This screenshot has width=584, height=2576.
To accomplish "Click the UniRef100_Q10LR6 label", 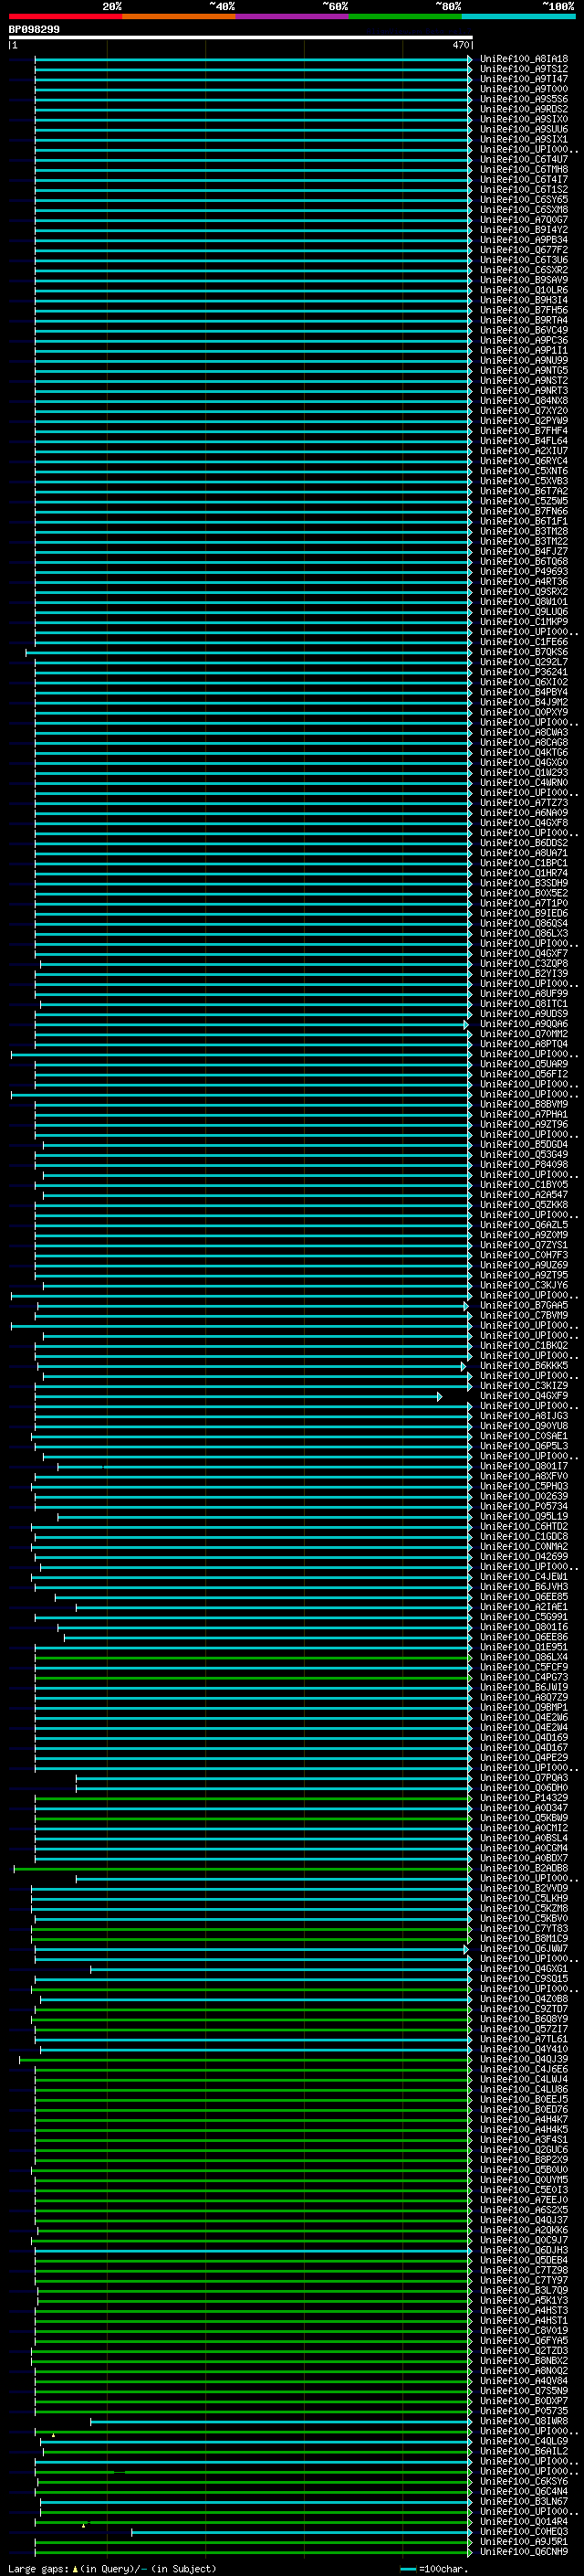I will [524, 290].
